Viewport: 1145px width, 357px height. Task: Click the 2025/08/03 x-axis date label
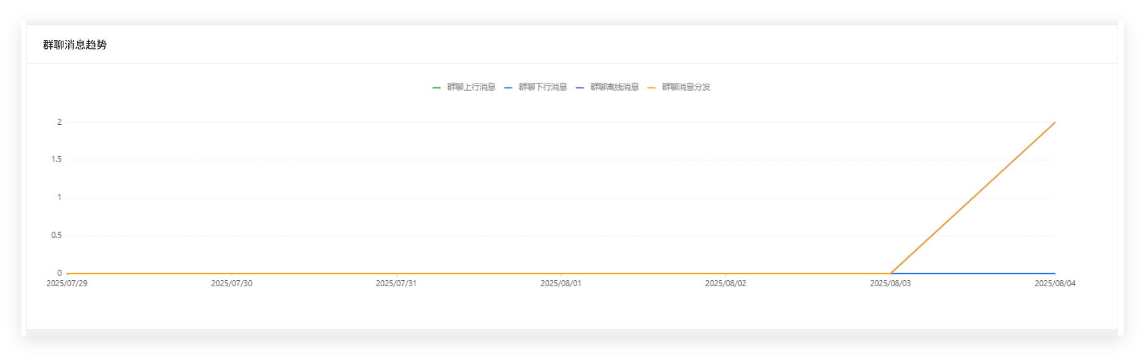pos(890,284)
